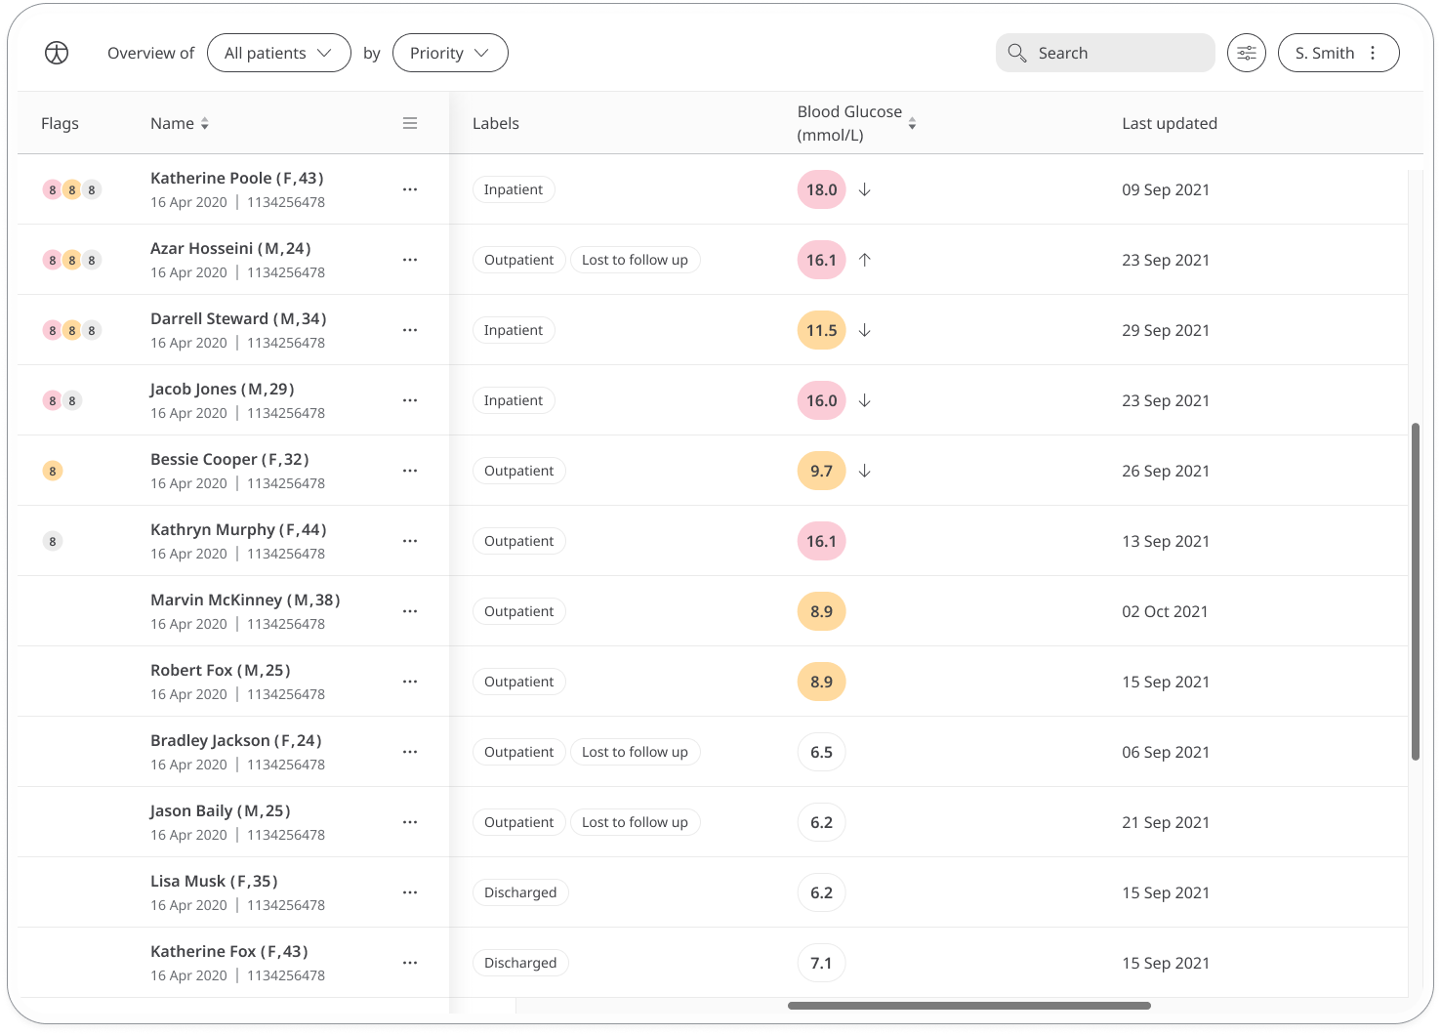Image resolution: width=1441 pixels, height=1035 pixels.
Task: Open more options for Azar Hosseini
Action: (x=410, y=260)
